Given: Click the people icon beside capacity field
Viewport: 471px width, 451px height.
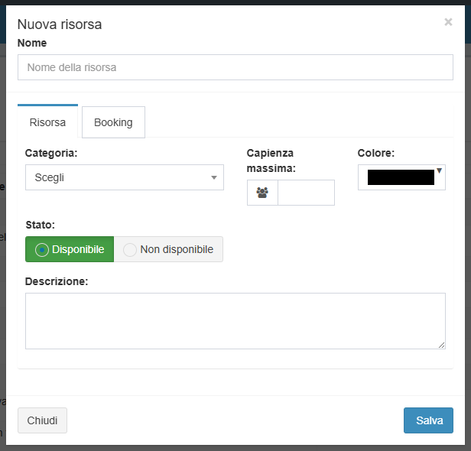Looking at the screenshot, I should [x=262, y=193].
